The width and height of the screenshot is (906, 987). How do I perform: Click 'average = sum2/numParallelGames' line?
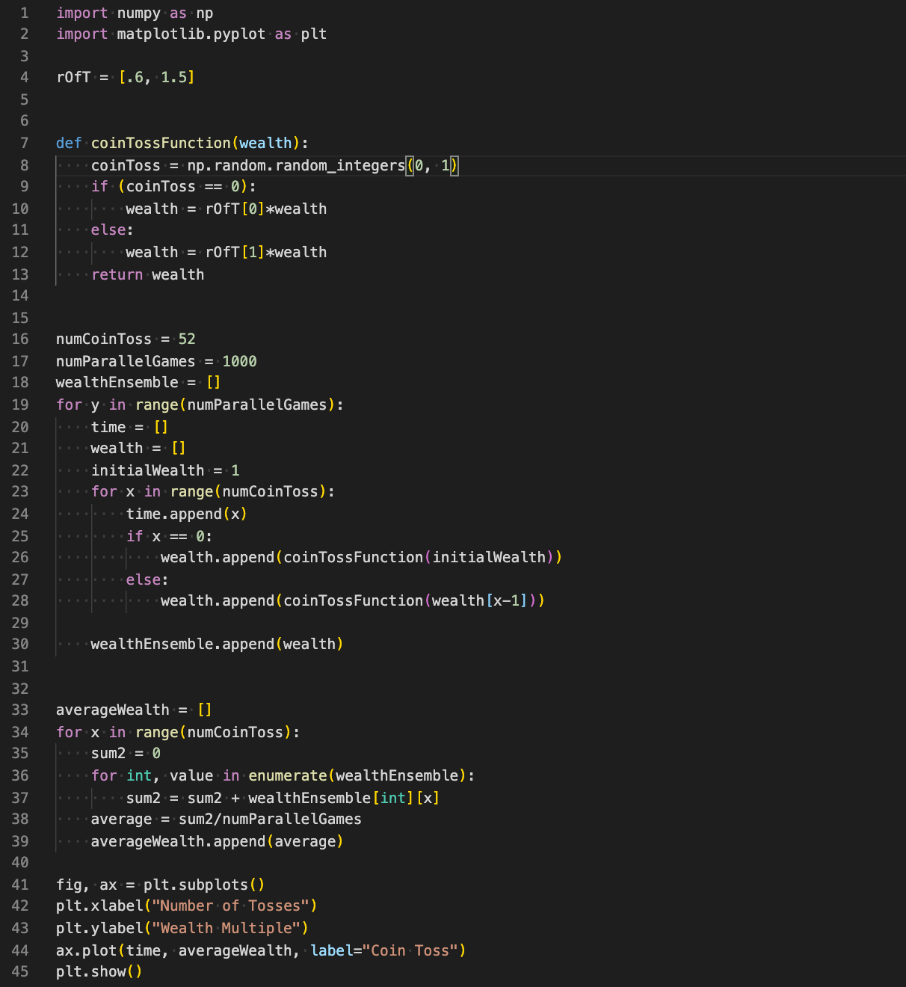(x=226, y=819)
